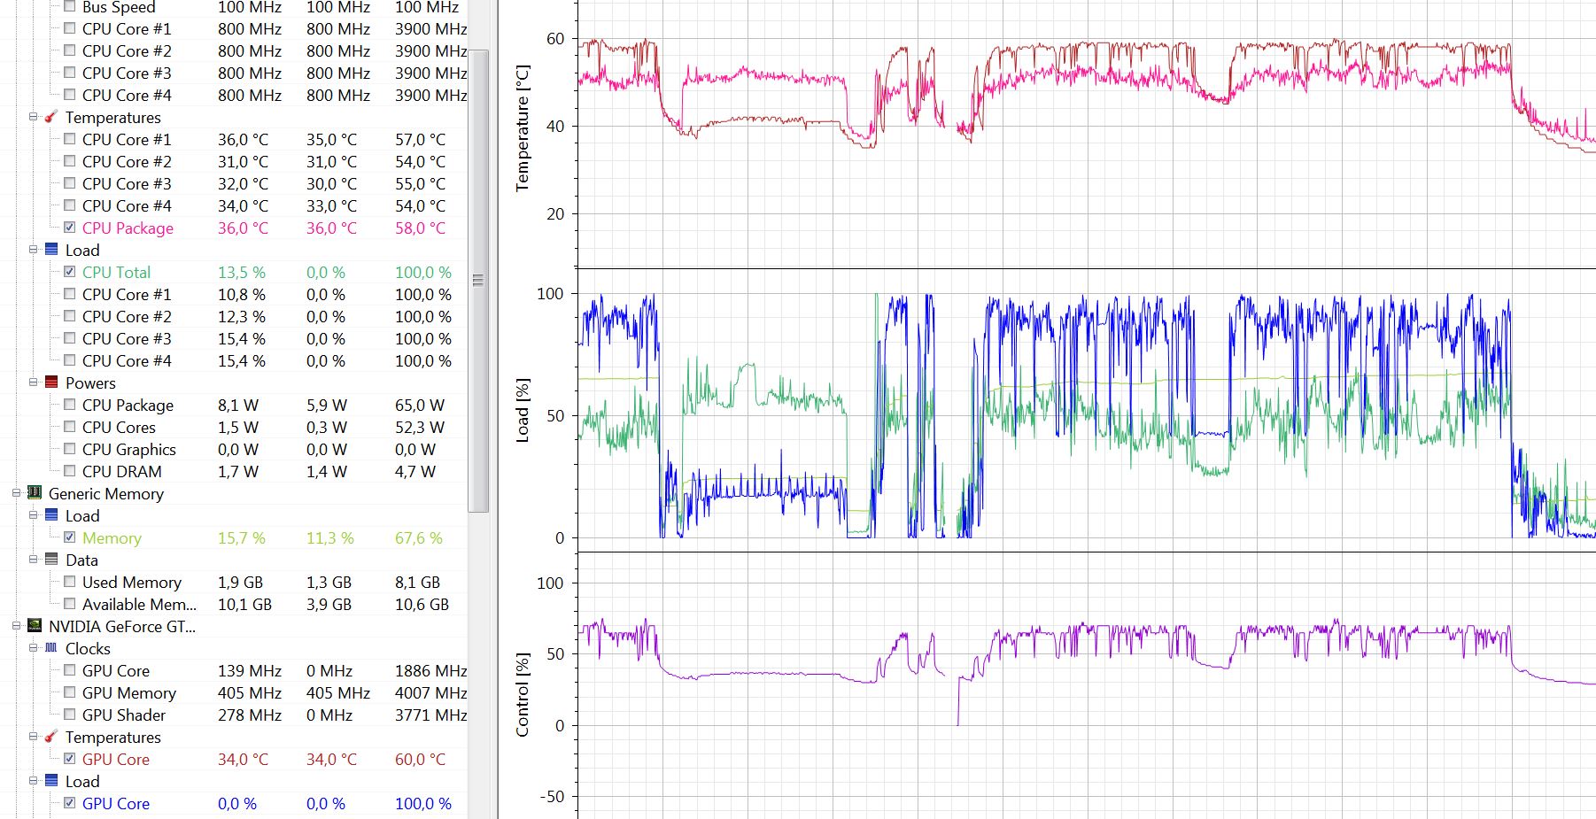Enable the CPU Graphics power checkbox
Viewport: 1596px width, 819px height.
click(x=70, y=449)
